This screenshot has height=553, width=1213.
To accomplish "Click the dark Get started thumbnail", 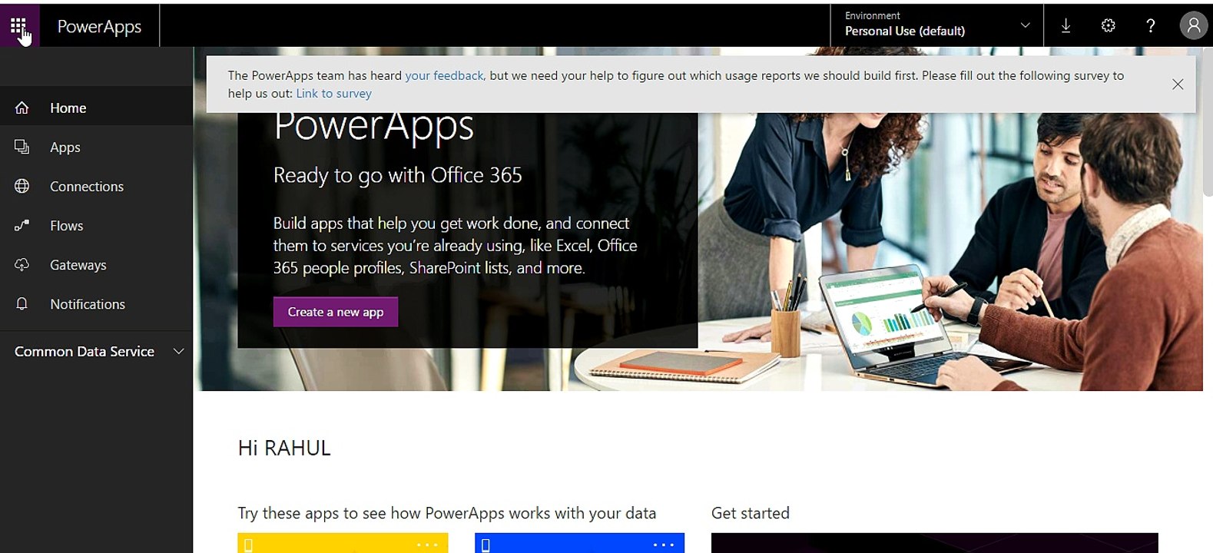I will (934, 543).
